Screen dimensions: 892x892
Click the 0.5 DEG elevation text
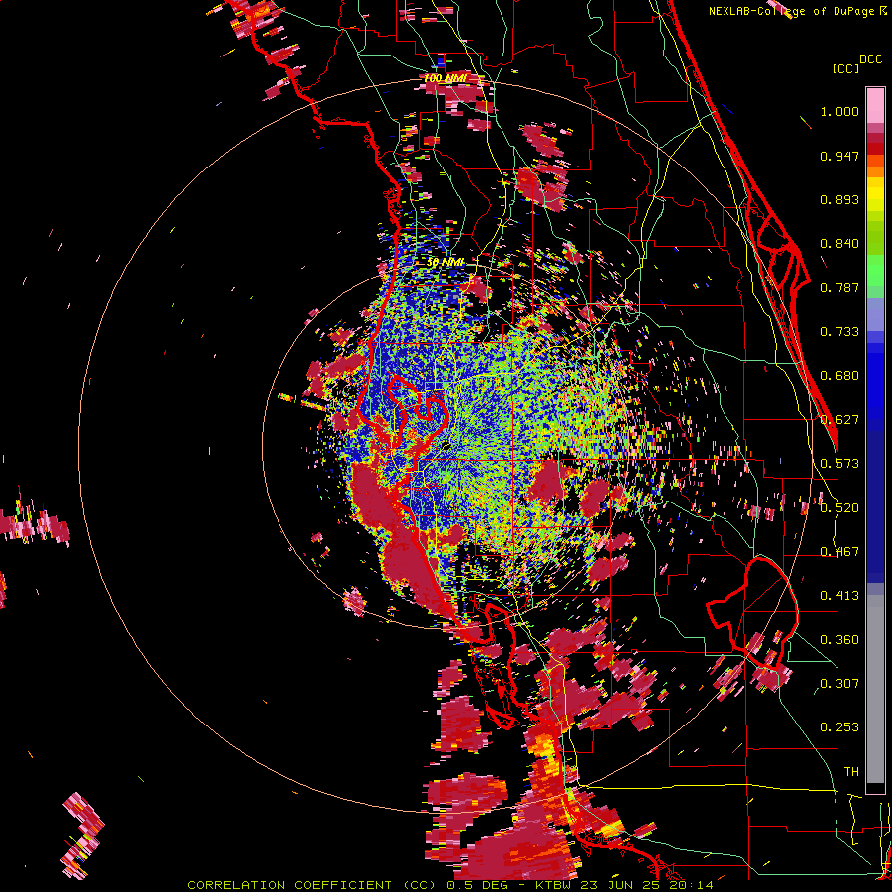click(x=478, y=885)
